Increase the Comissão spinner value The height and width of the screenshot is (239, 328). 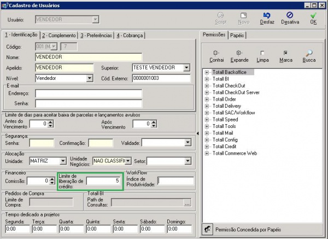point(51,178)
